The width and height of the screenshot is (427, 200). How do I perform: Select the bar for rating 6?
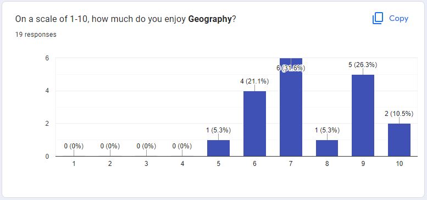[254, 124]
